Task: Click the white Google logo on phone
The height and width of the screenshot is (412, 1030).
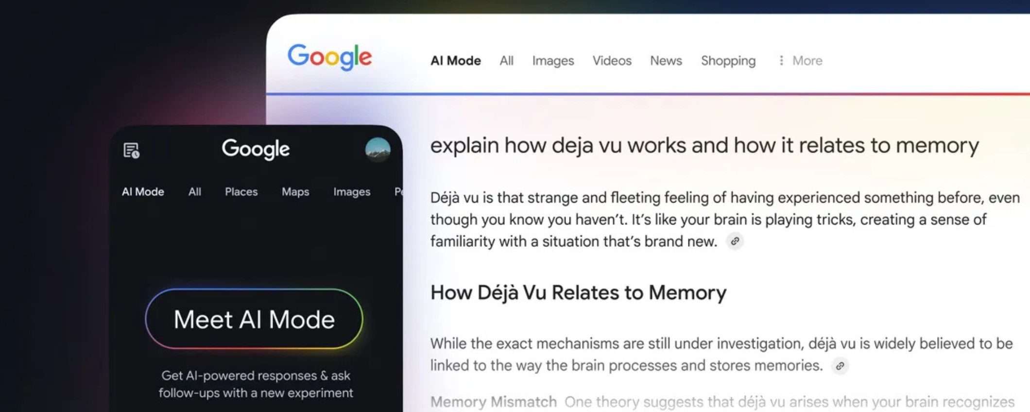Action: tap(256, 149)
